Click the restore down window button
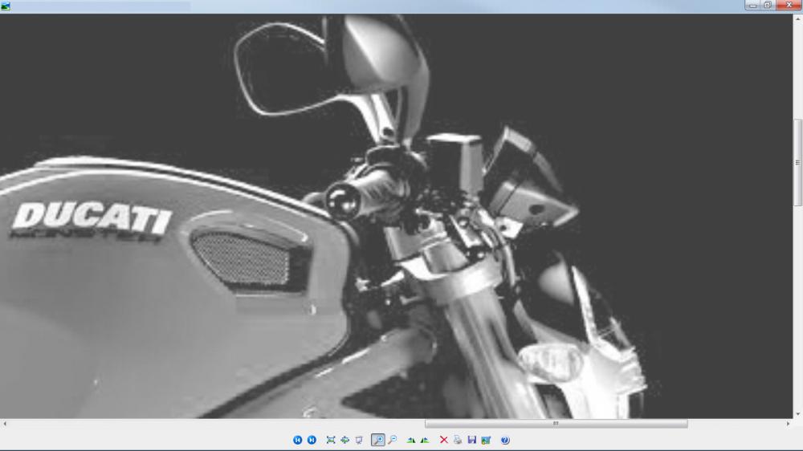 click(768, 5)
